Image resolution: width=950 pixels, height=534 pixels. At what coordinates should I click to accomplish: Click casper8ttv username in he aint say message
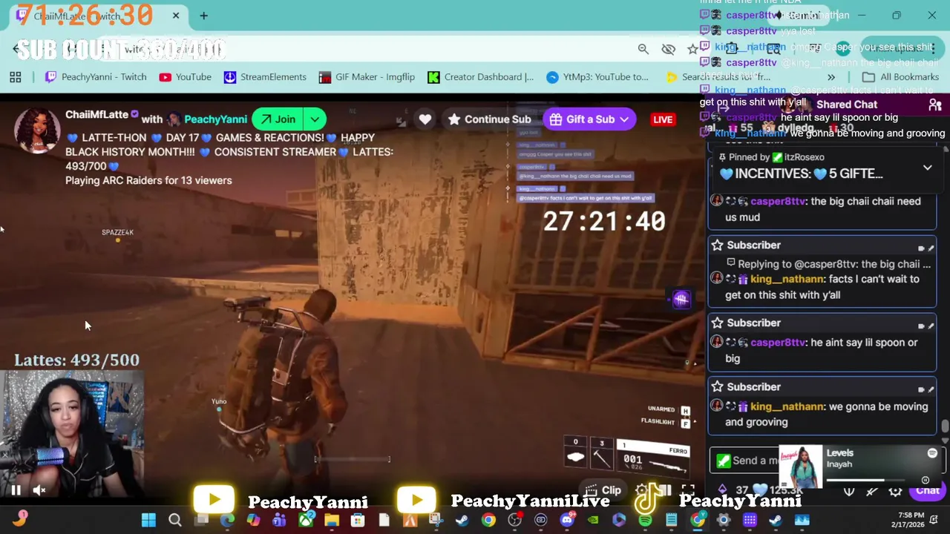(778, 343)
